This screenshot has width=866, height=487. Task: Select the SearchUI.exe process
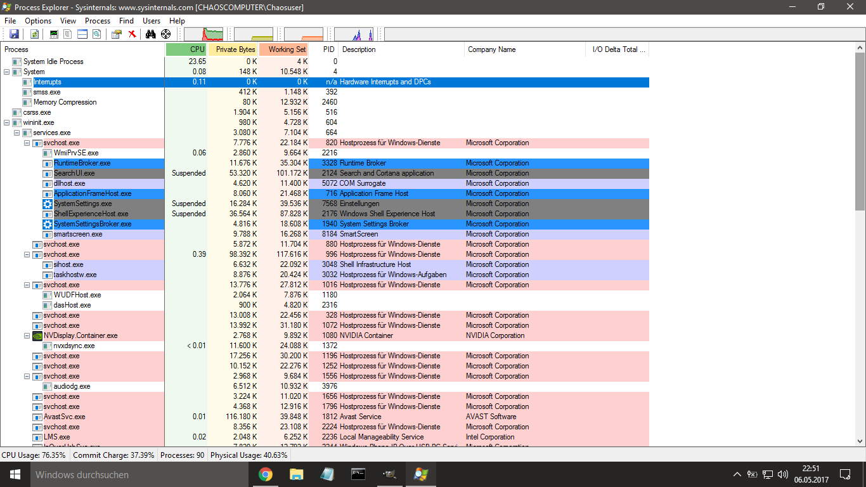(x=74, y=173)
